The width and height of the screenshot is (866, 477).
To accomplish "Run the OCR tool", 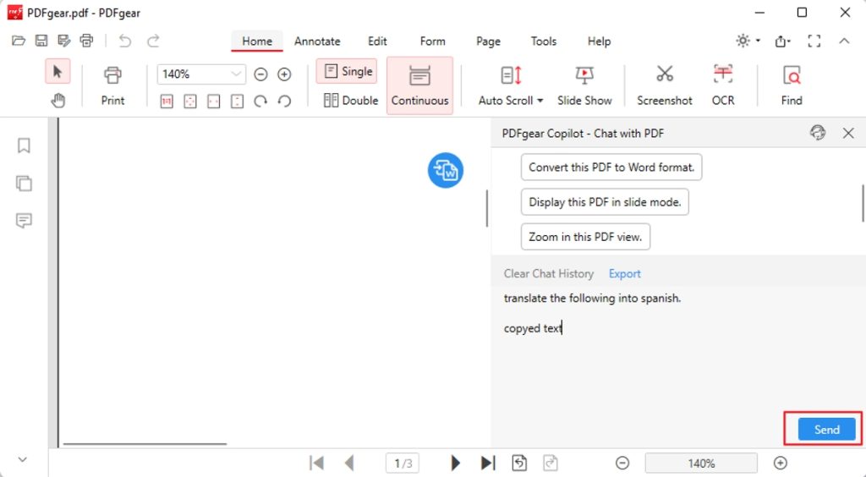I will 723,85.
